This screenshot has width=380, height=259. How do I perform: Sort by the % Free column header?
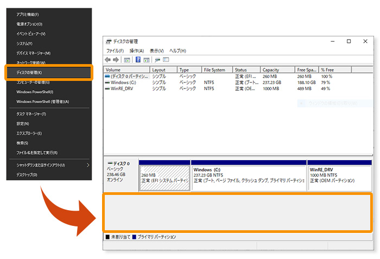(335, 70)
